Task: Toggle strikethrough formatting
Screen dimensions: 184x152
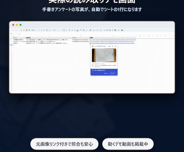Action: tap(75, 30)
